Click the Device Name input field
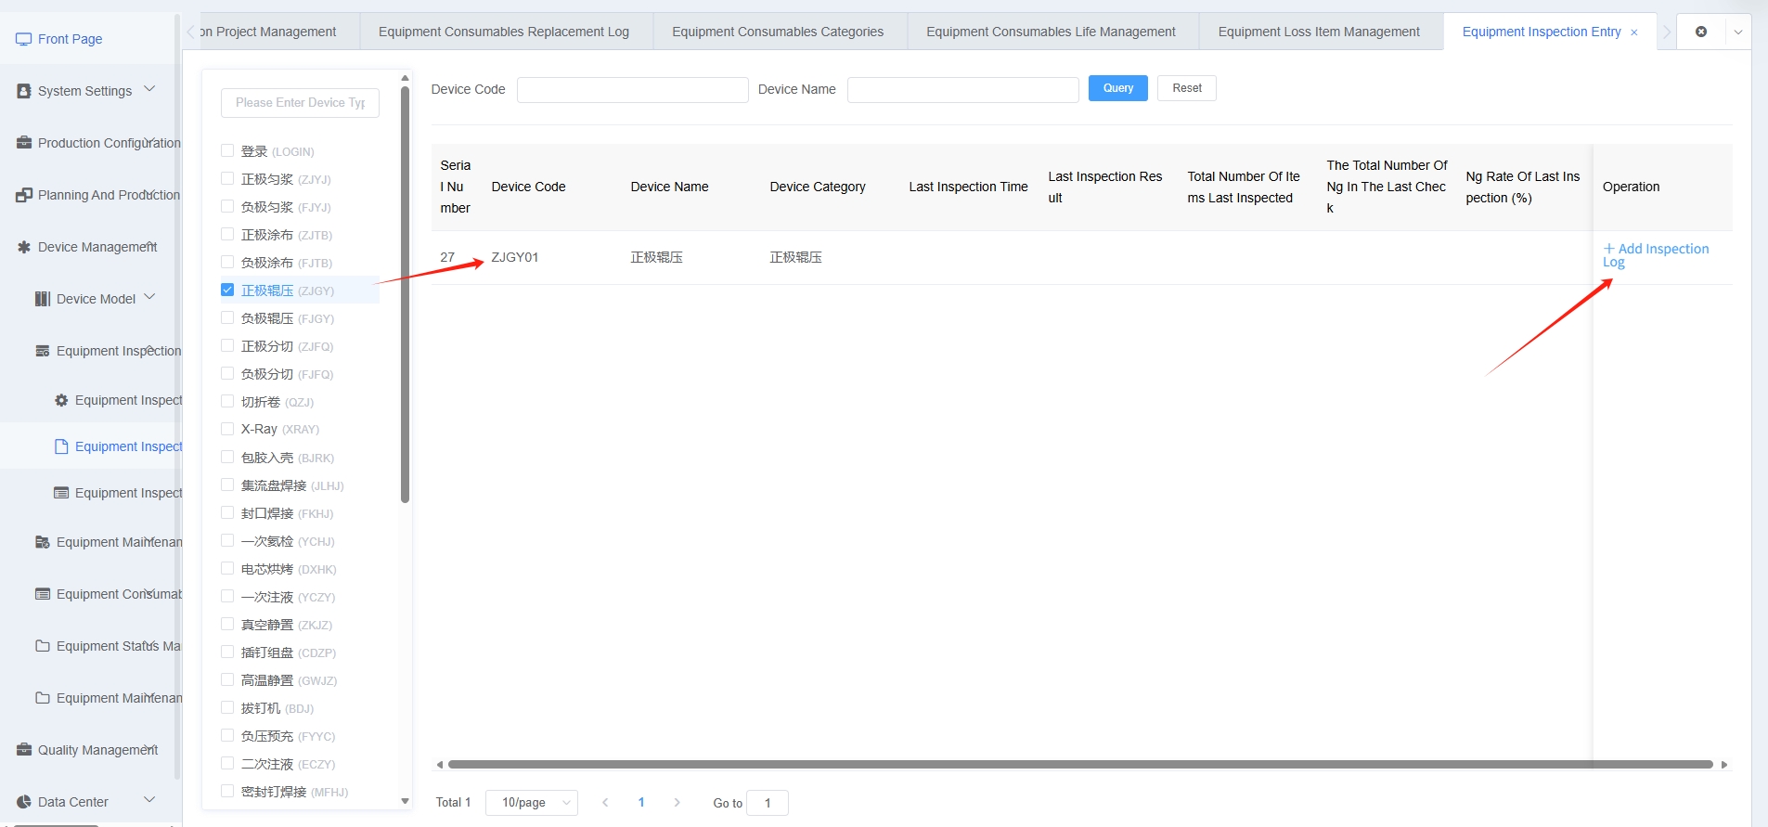The height and width of the screenshot is (827, 1768). [963, 89]
